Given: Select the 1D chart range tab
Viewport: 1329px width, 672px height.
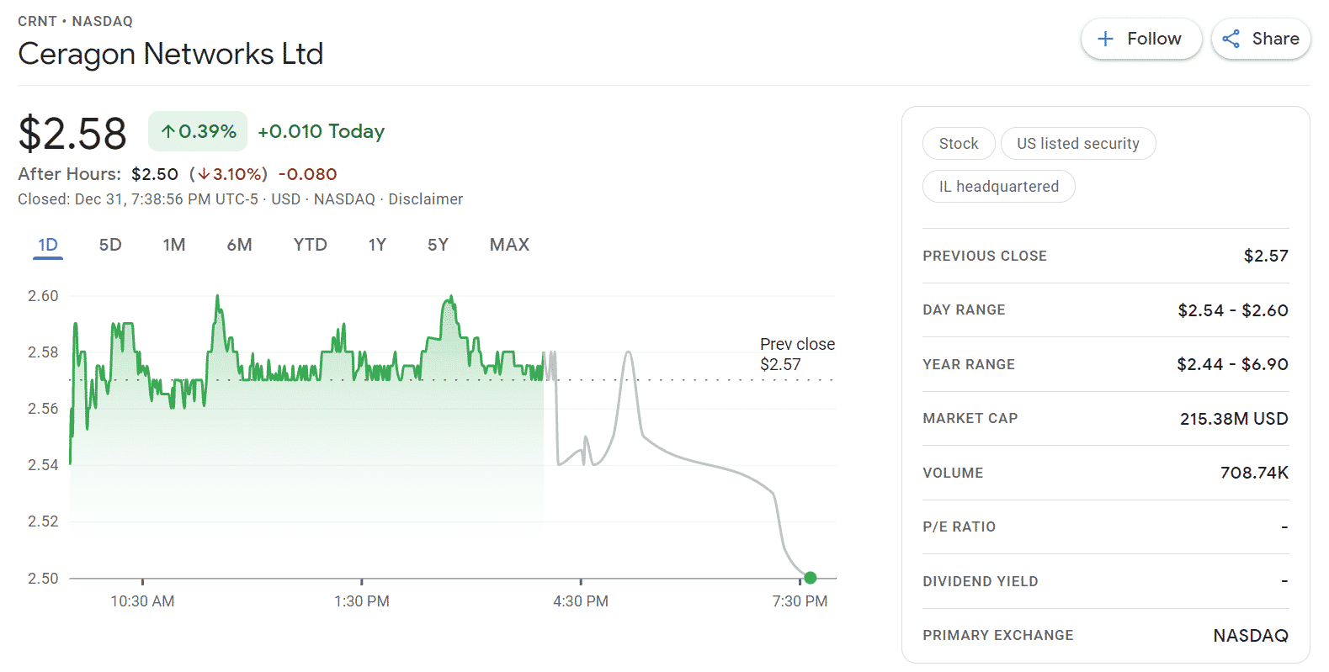Looking at the screenshot, I should pyautogui.click(x=48, y=245).
